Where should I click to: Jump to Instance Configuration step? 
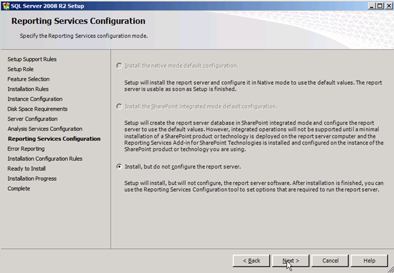point(34,99)
